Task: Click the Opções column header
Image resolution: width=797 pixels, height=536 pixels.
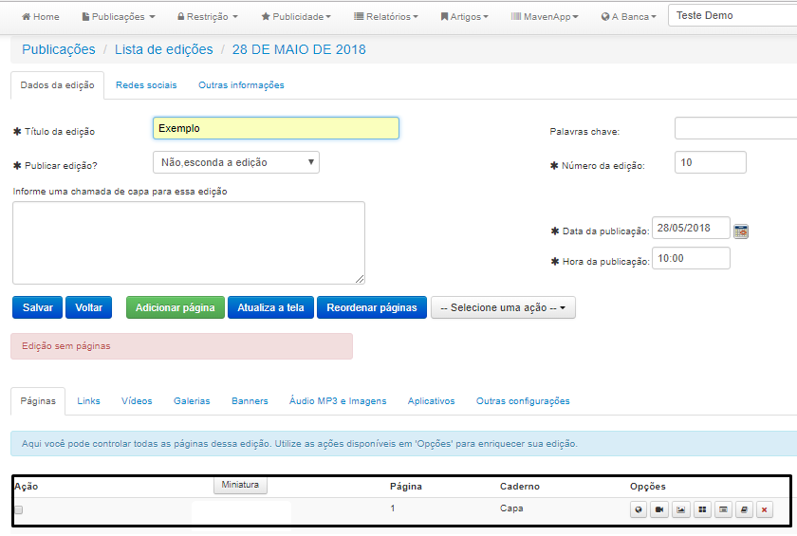Action: tap(648, 487)
